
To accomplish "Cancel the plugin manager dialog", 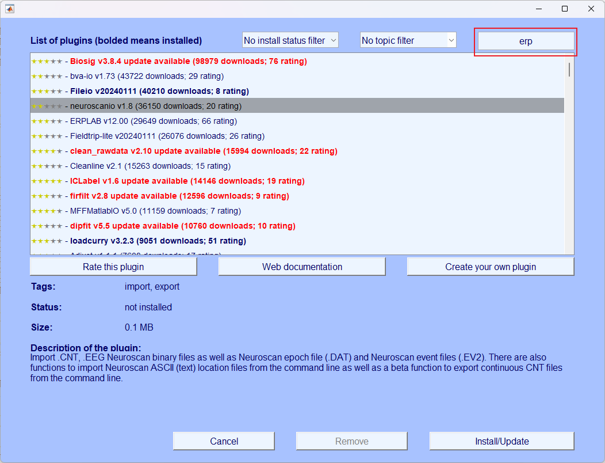I will [224, 441].
